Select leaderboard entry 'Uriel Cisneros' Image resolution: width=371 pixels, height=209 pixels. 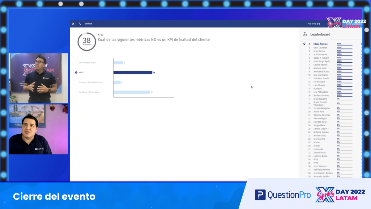[x=320, y=48]
